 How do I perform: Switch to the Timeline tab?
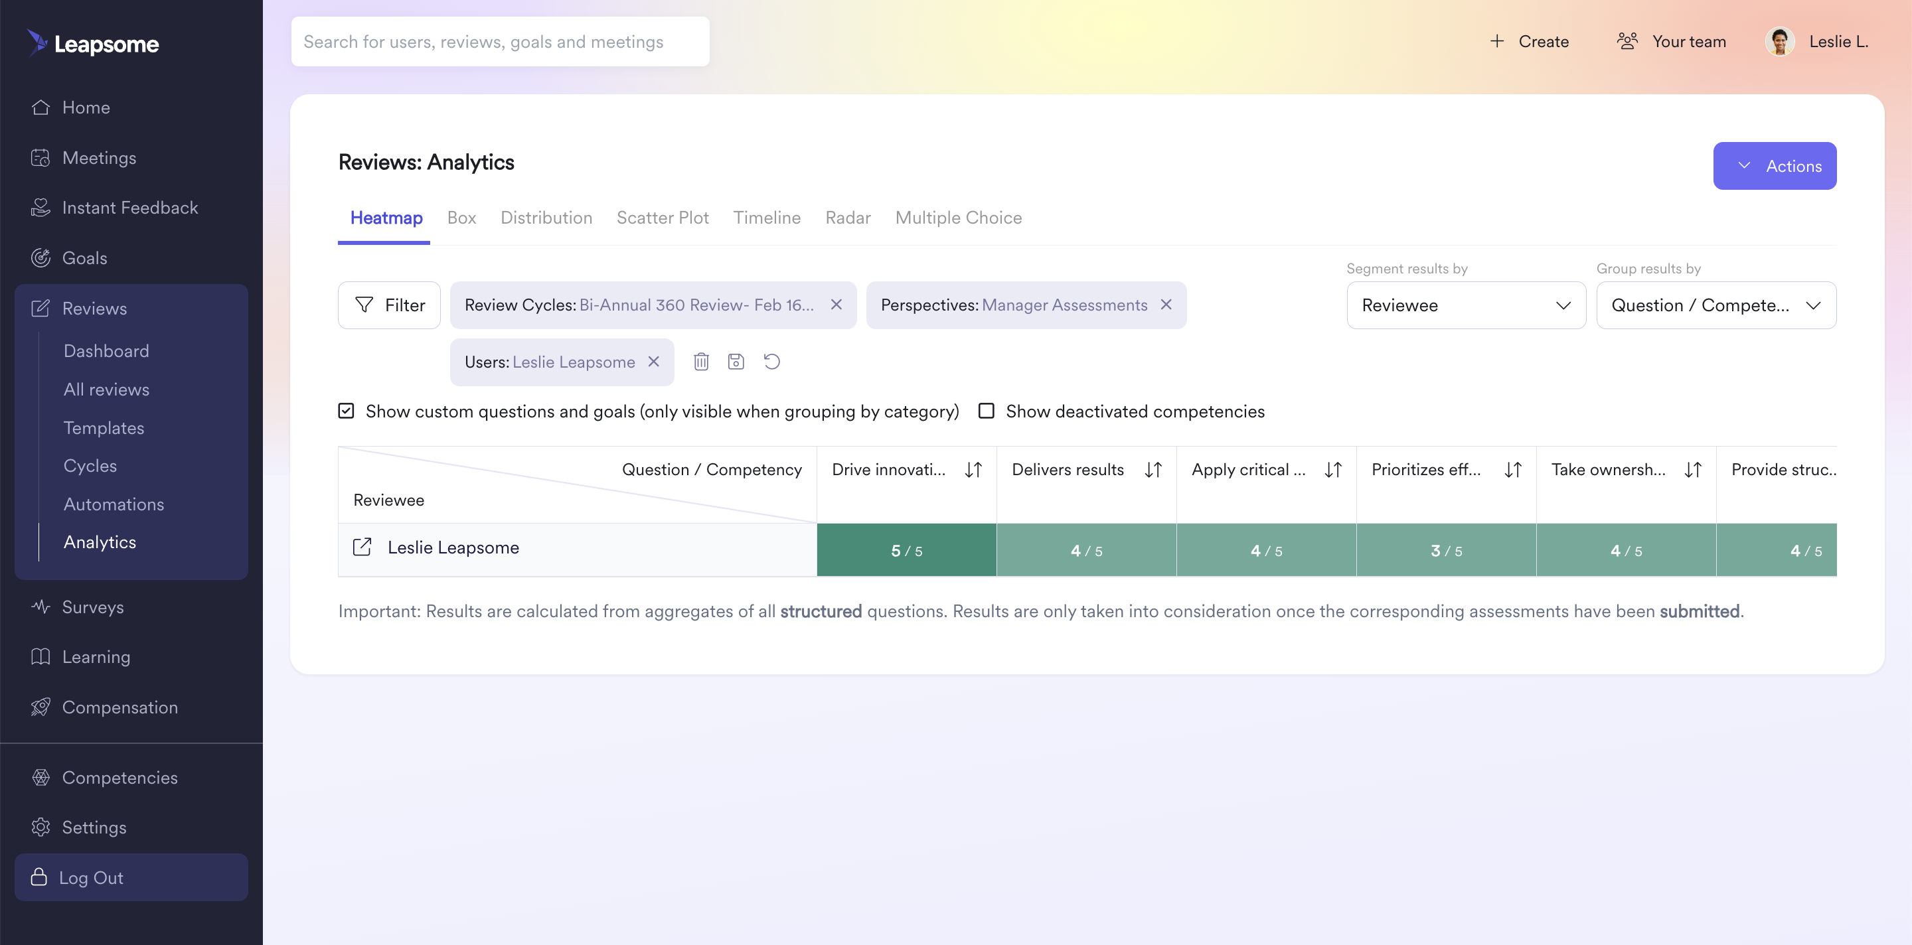click(767, 218)
